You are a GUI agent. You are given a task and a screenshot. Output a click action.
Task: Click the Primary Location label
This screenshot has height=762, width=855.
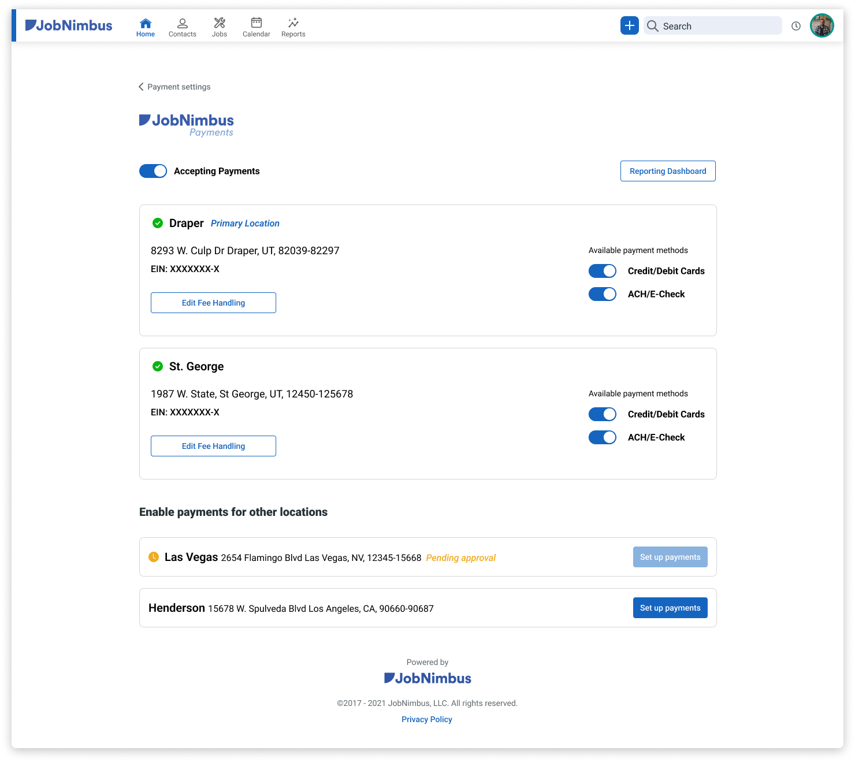(245, 224)
